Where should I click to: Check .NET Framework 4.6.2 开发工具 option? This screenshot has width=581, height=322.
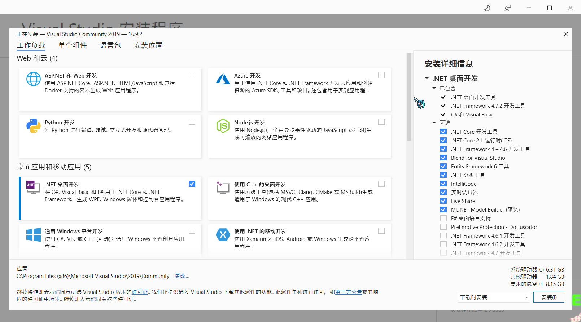[444, 244]
